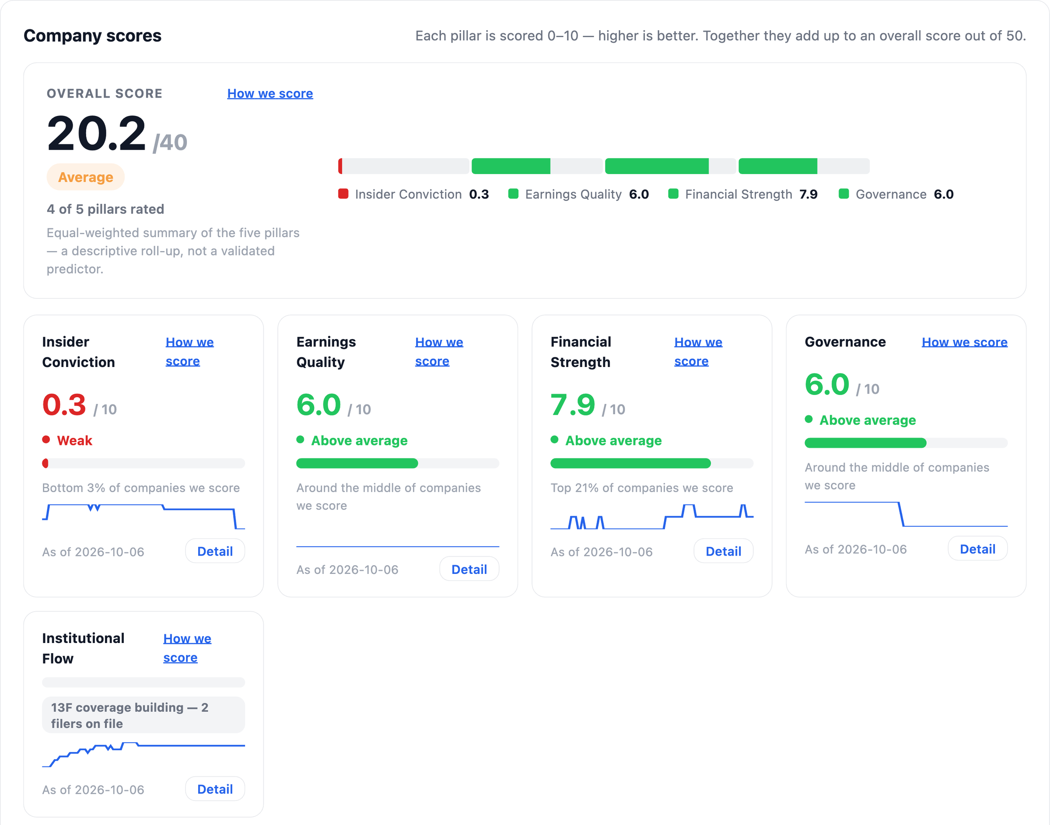
Task: Click the Institutional Flow sparkline chart
Action: pos(143,755)
